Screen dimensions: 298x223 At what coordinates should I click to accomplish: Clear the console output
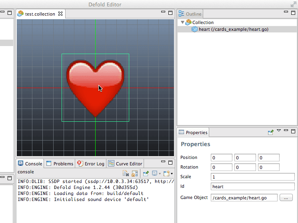(x=126, y=173)
